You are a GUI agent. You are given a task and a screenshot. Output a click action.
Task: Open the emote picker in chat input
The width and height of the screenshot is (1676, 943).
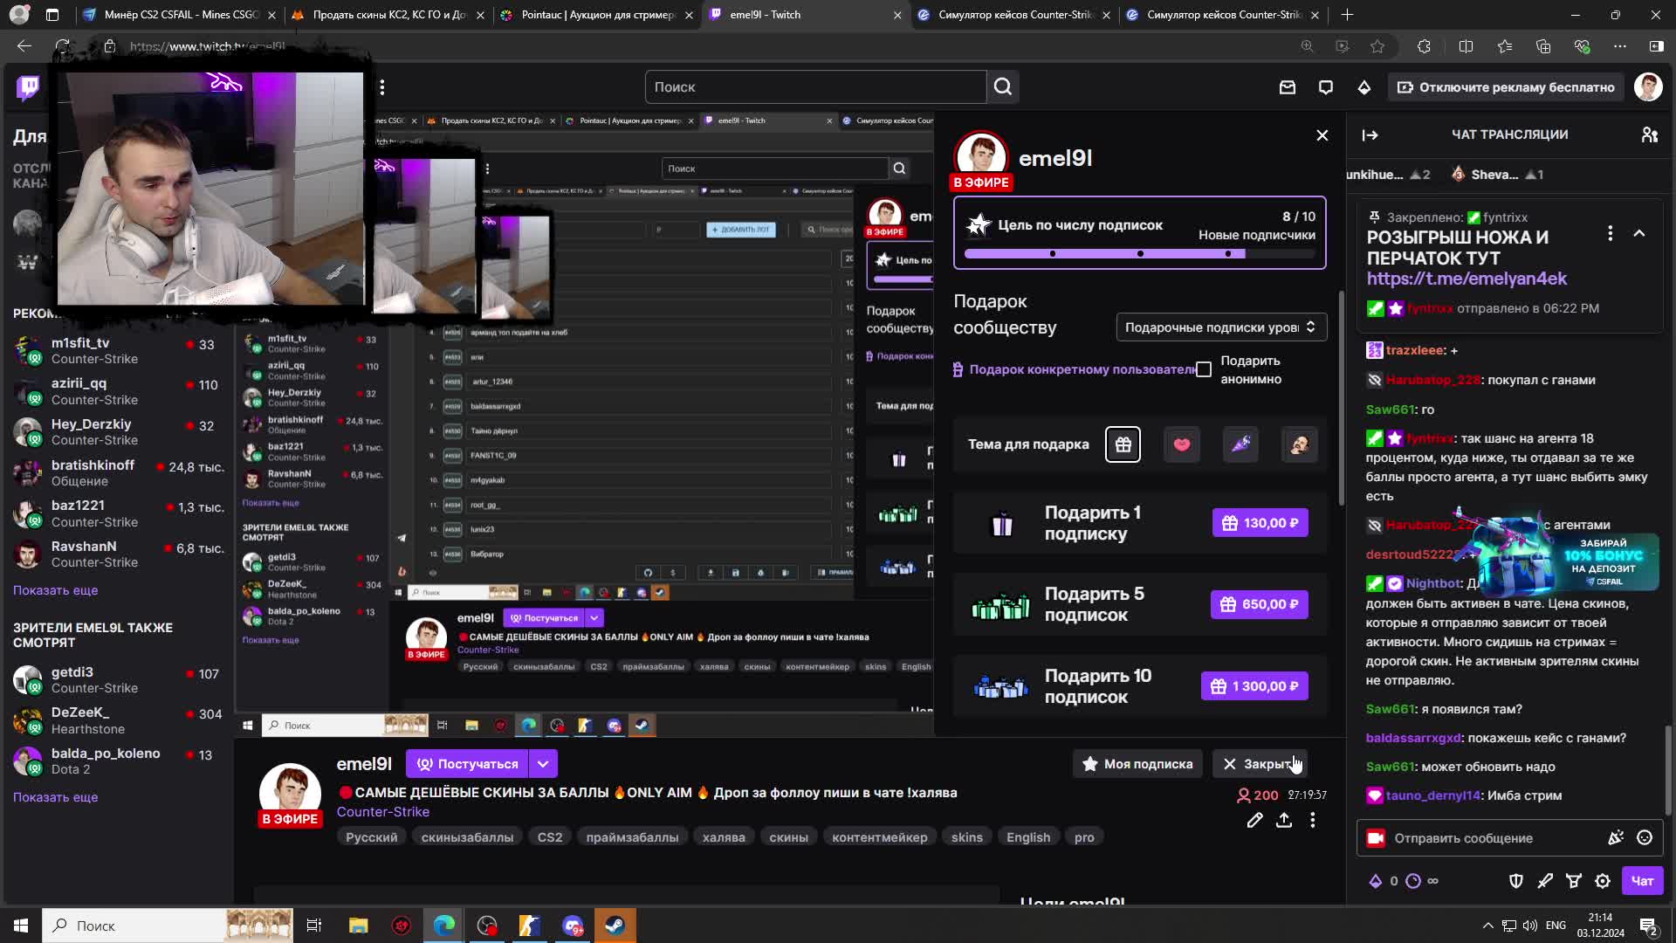1645,837
